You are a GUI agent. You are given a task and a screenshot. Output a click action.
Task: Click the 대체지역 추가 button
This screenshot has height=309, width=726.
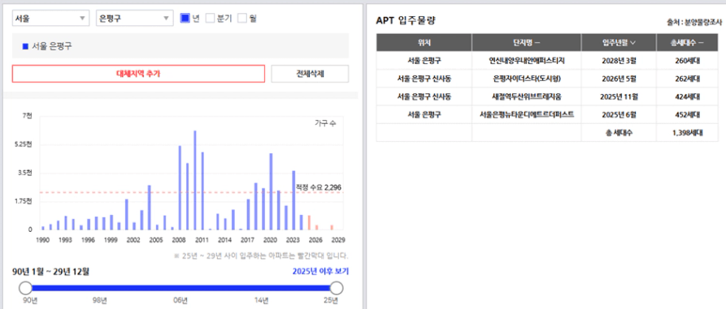[x=138, y=74]
